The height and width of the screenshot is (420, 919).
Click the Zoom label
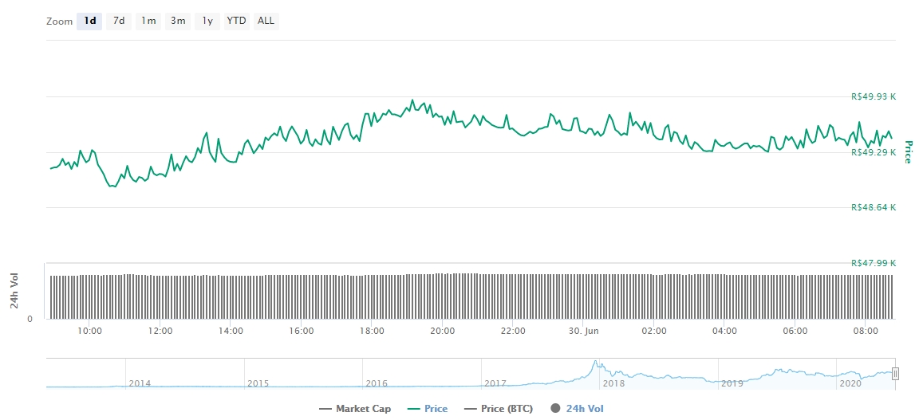[x=59, y=22]
